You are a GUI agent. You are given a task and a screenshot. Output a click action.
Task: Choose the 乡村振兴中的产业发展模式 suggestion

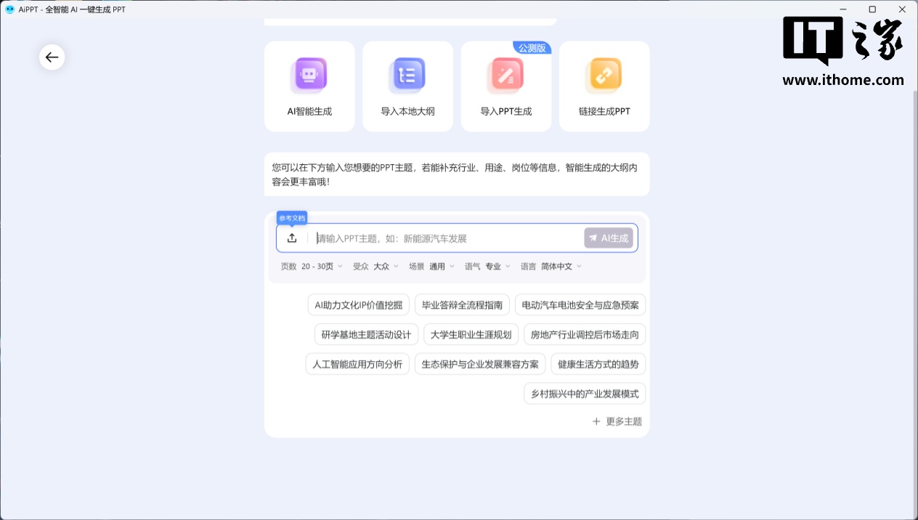[585, 394]
